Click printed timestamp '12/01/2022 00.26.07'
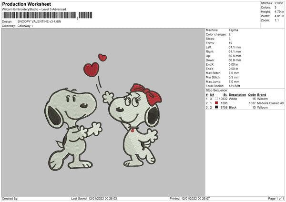 (195, 199)
